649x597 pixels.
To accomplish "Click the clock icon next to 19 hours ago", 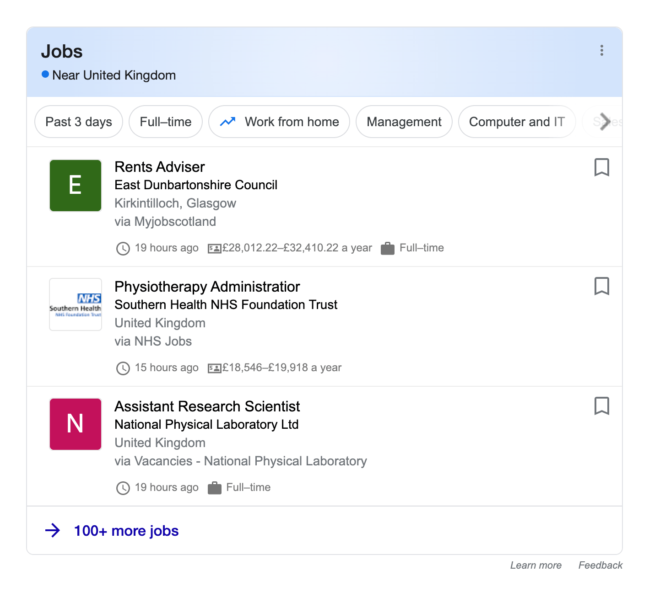I will tap(123, 248).
